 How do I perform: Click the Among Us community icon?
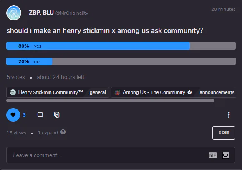point(117,92)
